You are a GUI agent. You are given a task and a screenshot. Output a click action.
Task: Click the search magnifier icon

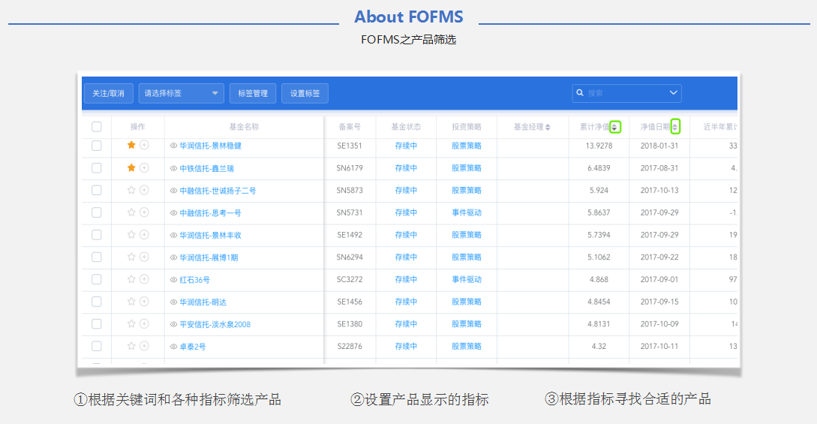(x=580, y=93)
